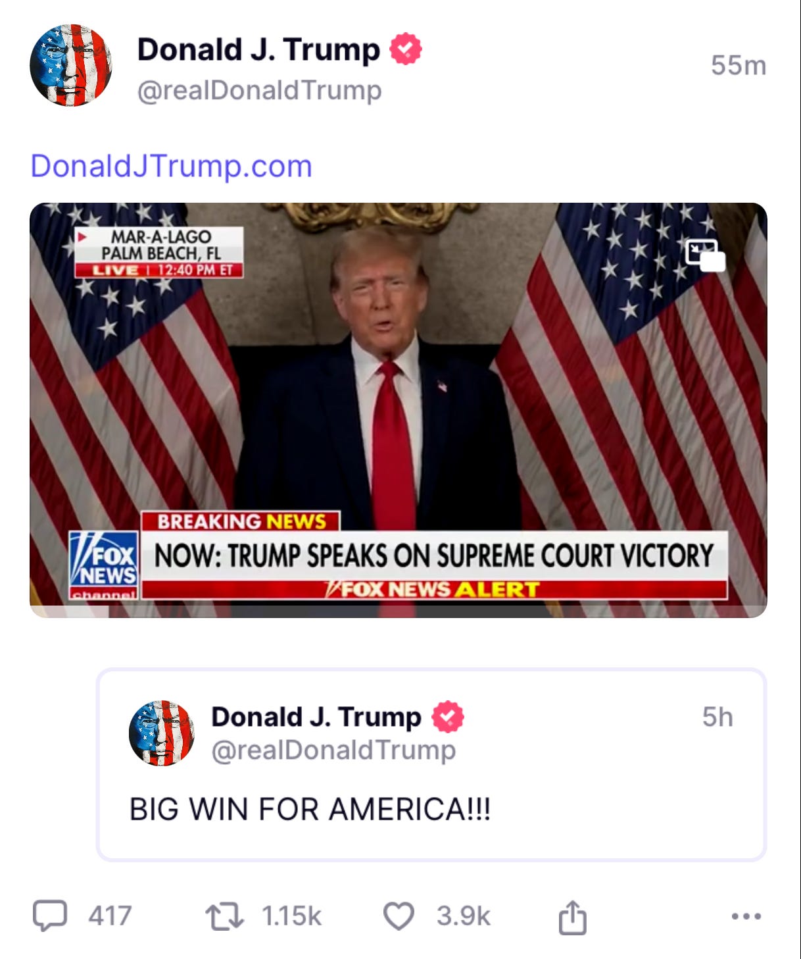Open the share upload icon
The height and width of the screenshot is (959, 801).
[572, 916]
